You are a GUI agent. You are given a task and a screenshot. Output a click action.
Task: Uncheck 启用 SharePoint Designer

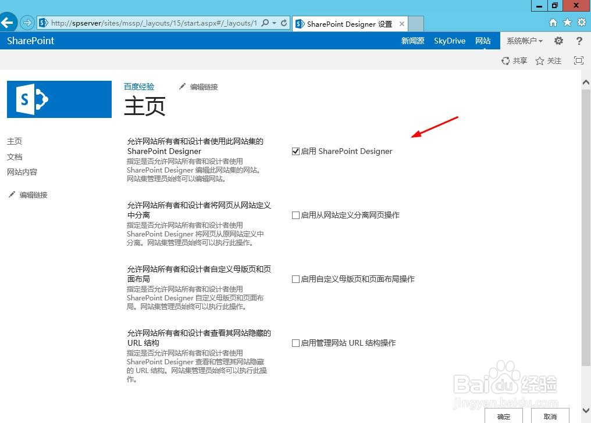click(295, 151)
